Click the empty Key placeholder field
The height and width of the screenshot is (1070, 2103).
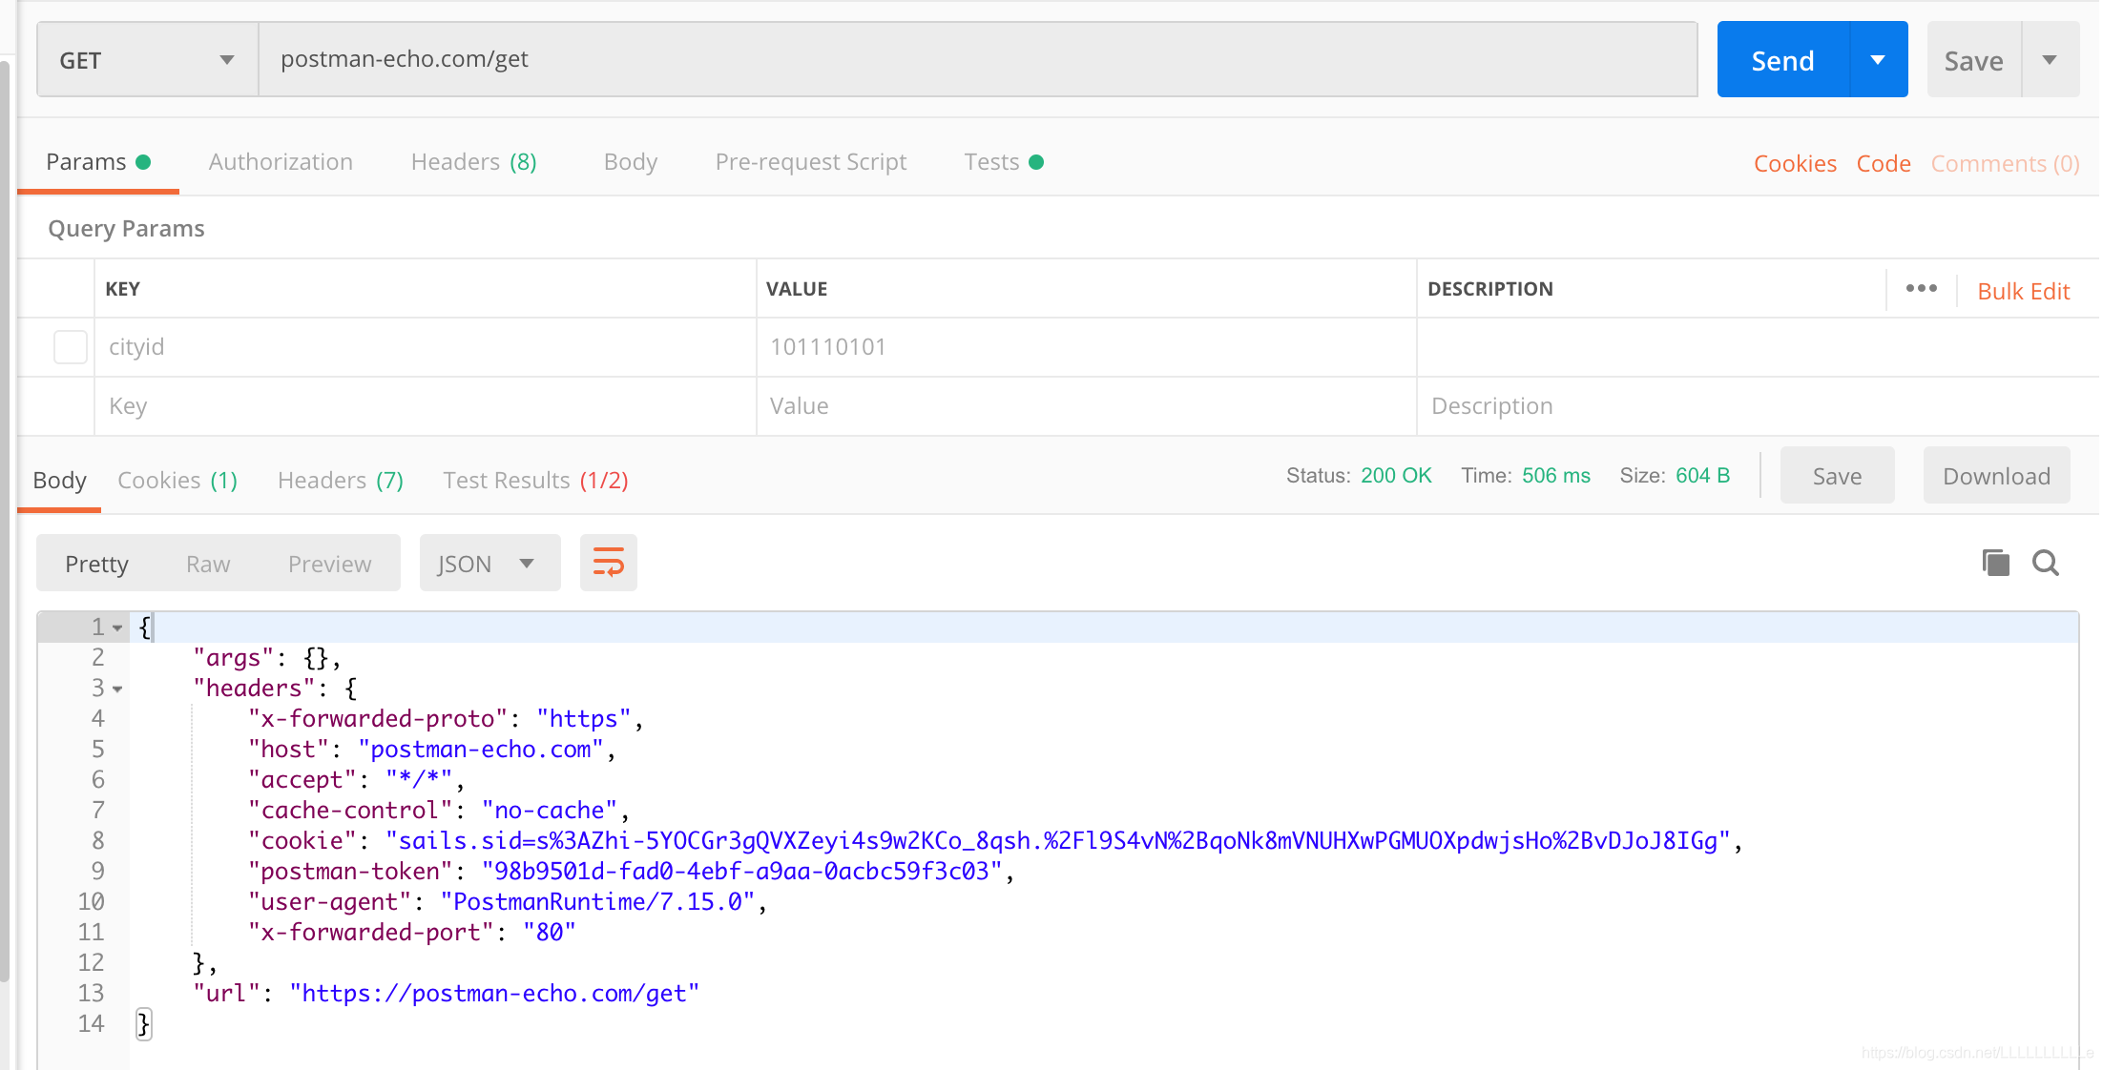click(x=426, y=406)
